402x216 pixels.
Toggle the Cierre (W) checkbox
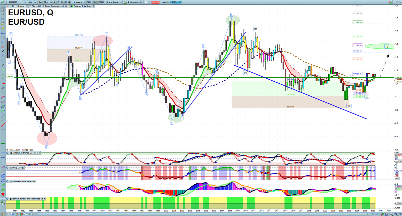[30, 6]
